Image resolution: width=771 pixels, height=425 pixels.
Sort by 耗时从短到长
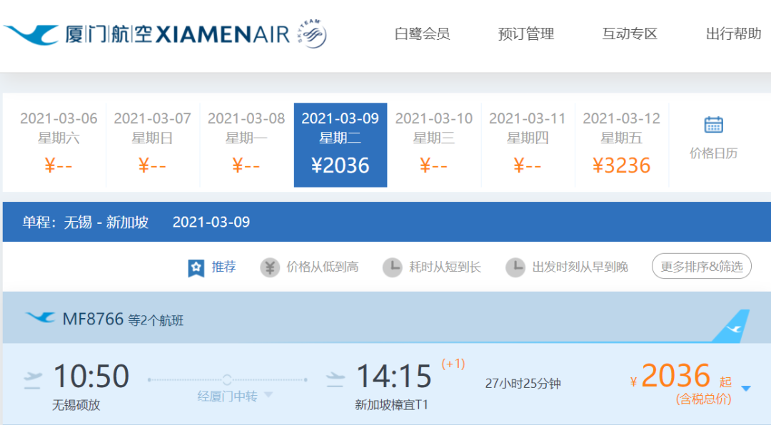[x=445, y=267]
